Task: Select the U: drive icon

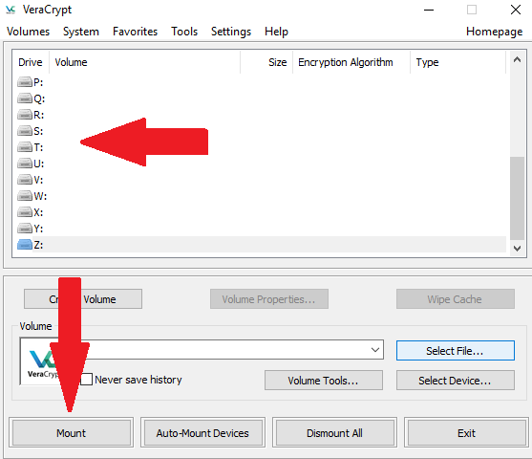Action: (x=25, y=164)
